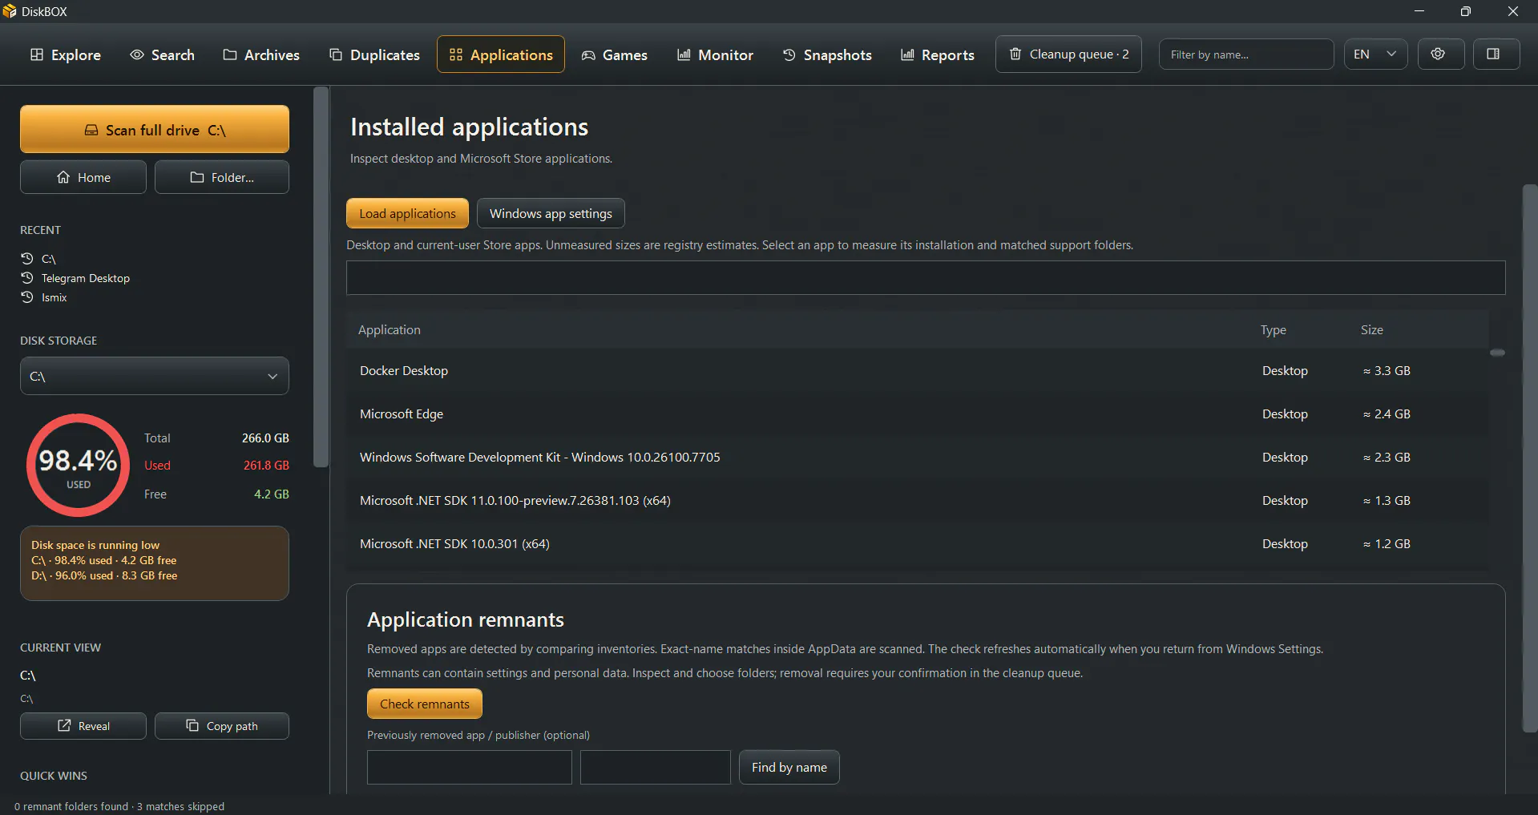Open the EN language dropdown
This screenshot has height=815, width=1538.
[1375, 54]
